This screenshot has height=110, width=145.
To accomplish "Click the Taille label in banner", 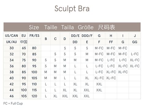I will pos(51,27).
